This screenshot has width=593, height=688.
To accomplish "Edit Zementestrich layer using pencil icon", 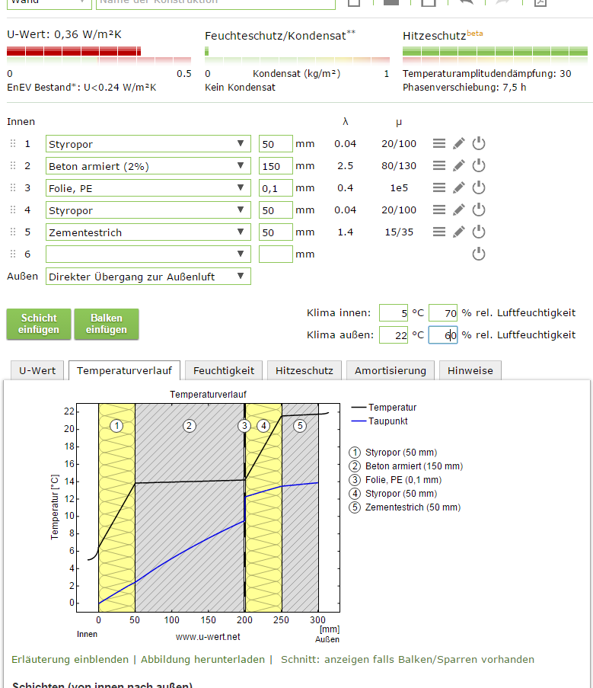I will 458,232.
